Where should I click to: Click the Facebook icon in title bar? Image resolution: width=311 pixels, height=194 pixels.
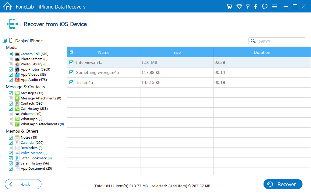[x=256, y=6]
